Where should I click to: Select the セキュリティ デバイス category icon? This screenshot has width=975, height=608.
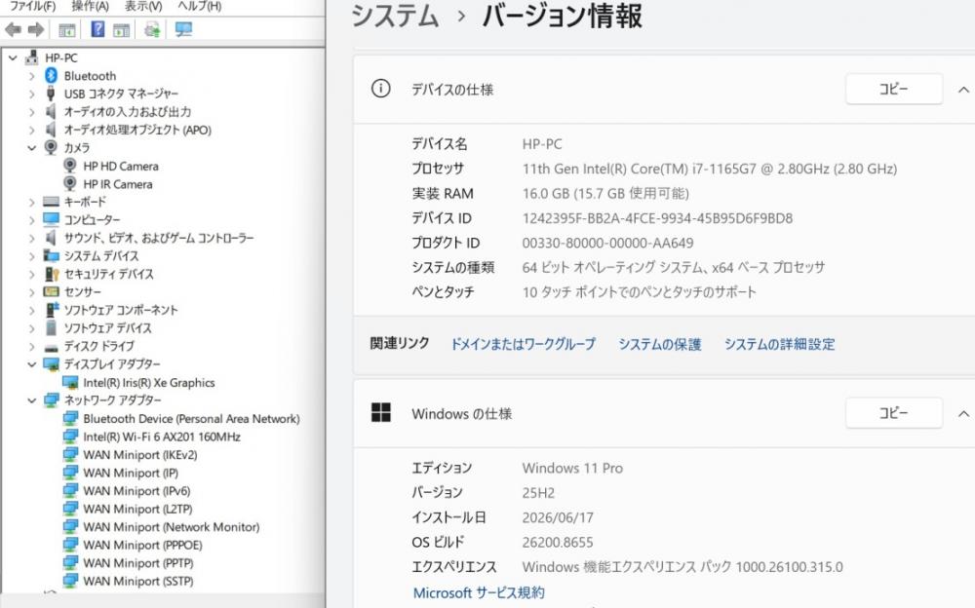pos(51,274)
